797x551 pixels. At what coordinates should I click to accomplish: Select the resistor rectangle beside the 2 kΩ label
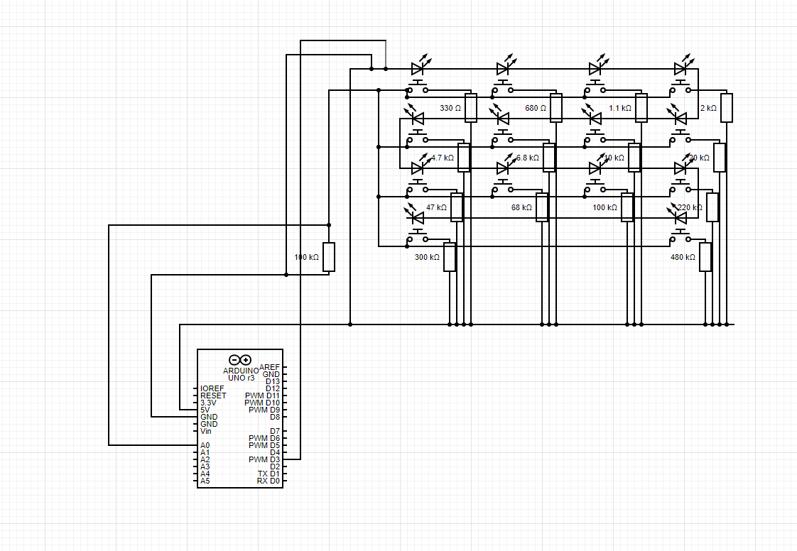click(727, 108)
